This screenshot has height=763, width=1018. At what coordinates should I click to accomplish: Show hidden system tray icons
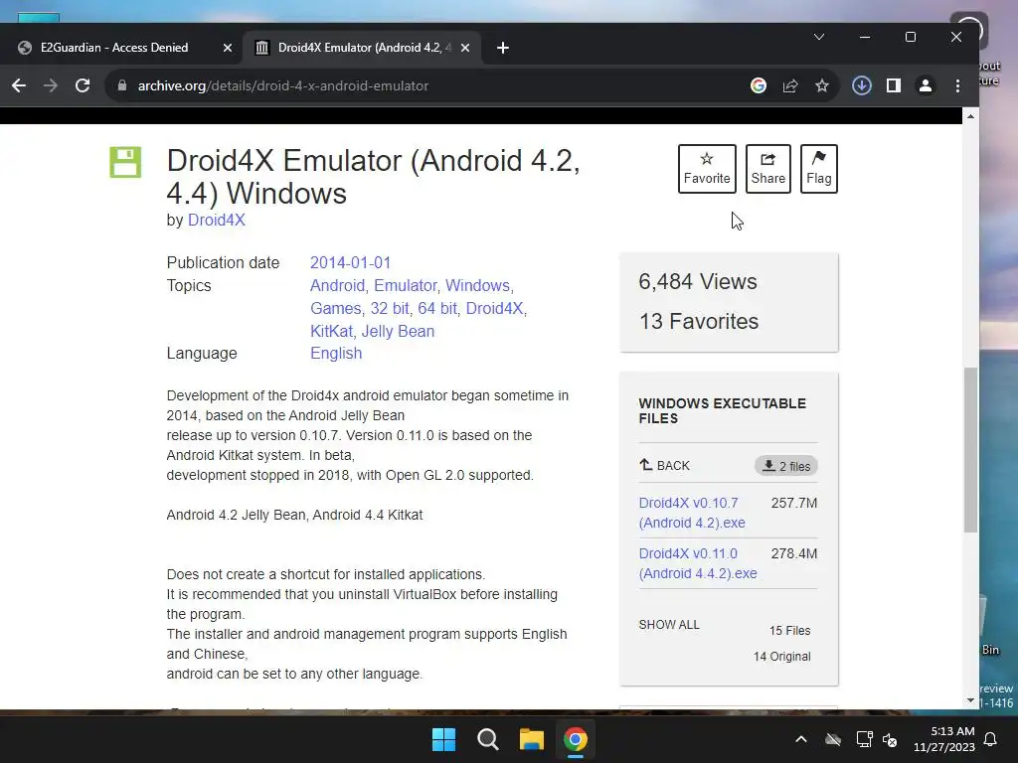click(801, 739)
